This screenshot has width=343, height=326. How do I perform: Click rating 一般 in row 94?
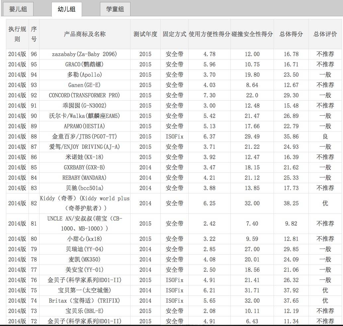point(325,75)
